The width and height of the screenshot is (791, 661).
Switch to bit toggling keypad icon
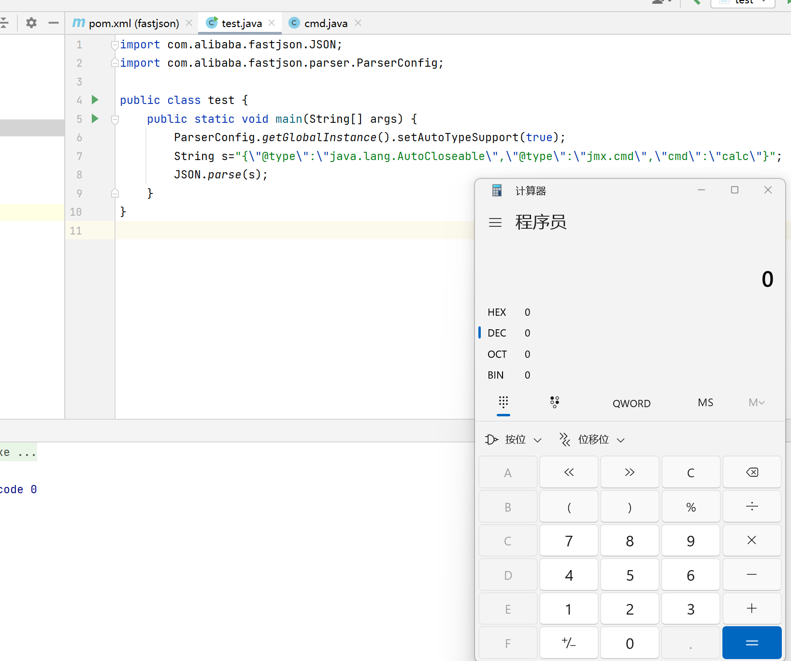(555, 402)
